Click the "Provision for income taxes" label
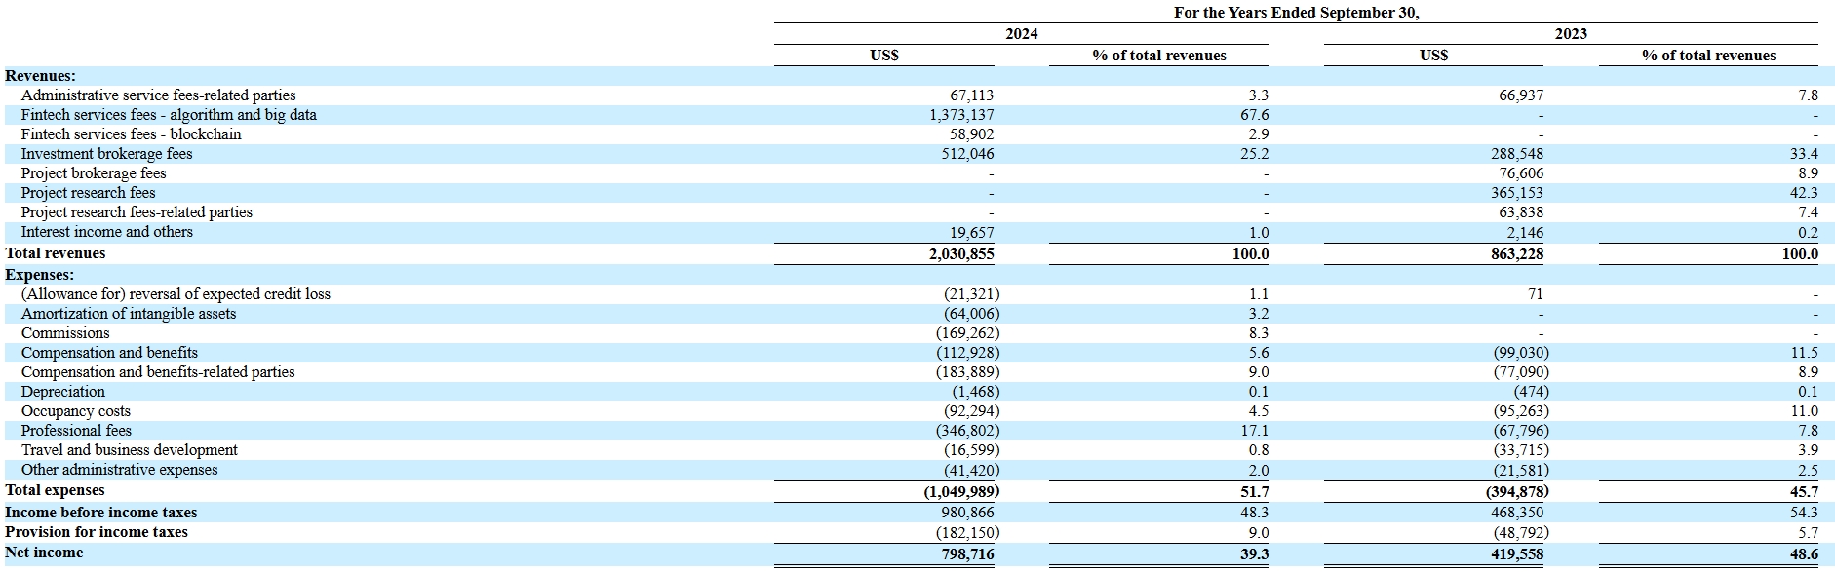Viewport: 1835px width, 572px height. tap(97, 532)
